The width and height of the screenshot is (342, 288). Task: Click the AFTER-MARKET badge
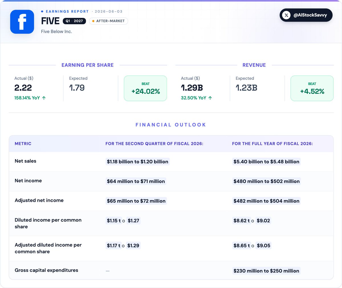point(109,21)
